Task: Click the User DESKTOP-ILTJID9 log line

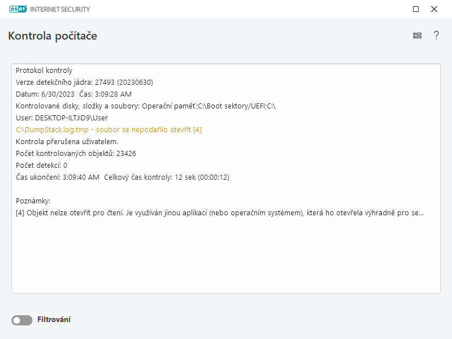Action: click(x=62, y=118)
